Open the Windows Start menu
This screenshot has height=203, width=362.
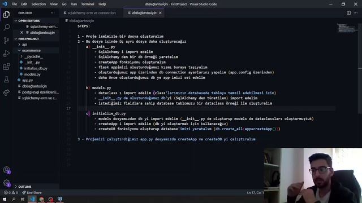[x=5, y=199]
